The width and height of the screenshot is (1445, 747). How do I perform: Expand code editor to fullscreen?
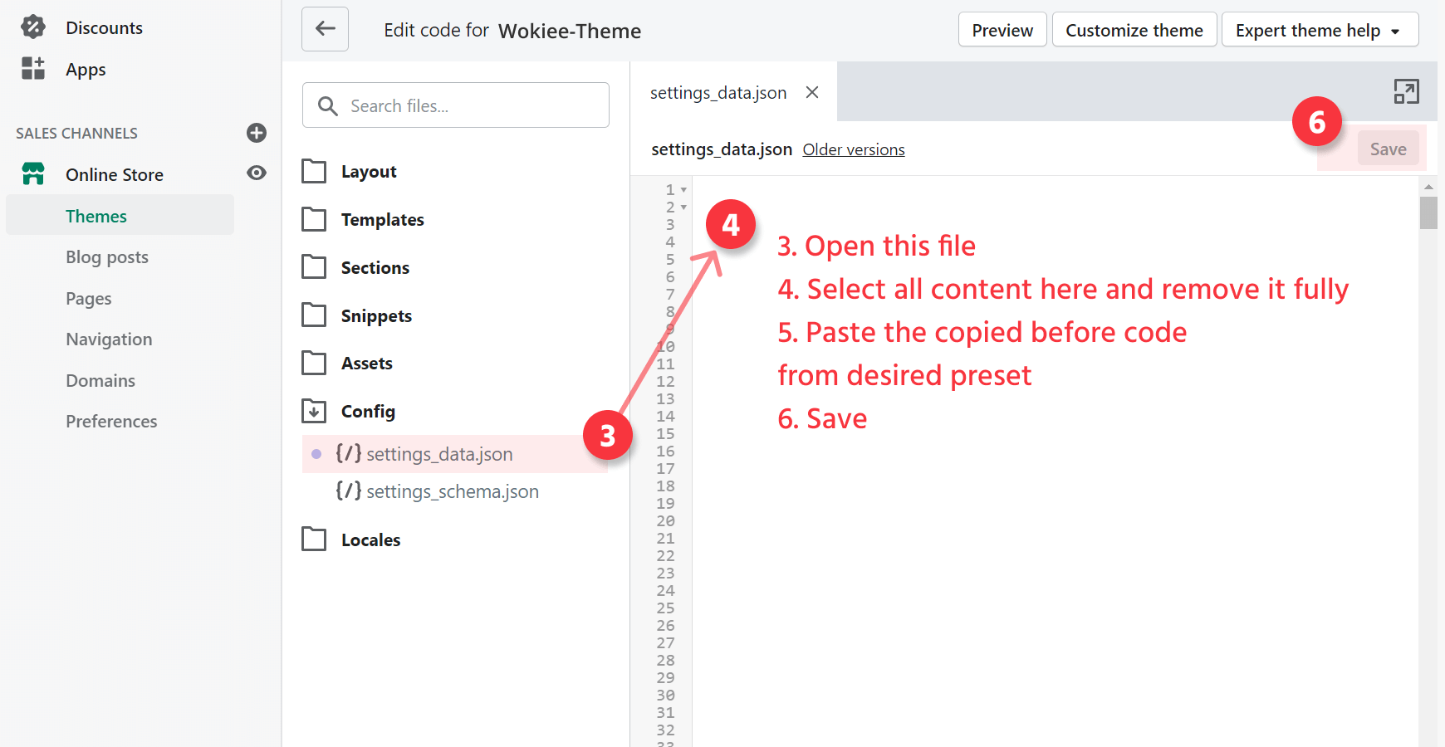tap(1406, 91)
